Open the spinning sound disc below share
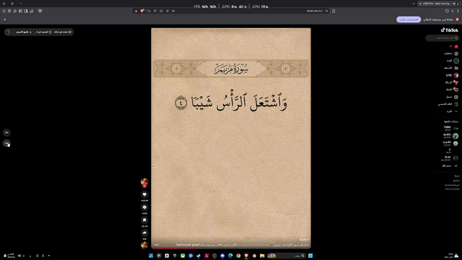The image size is (462, 260). coord(144,245)
